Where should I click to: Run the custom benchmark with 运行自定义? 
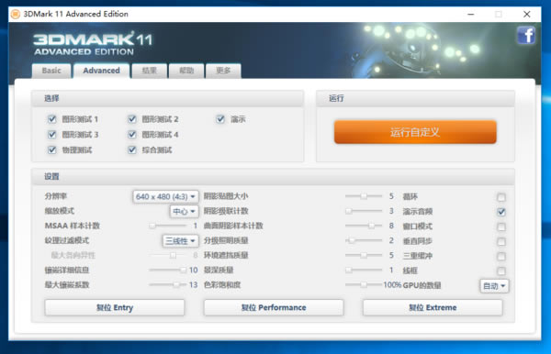pyautogui.click(x=415, y=132)
